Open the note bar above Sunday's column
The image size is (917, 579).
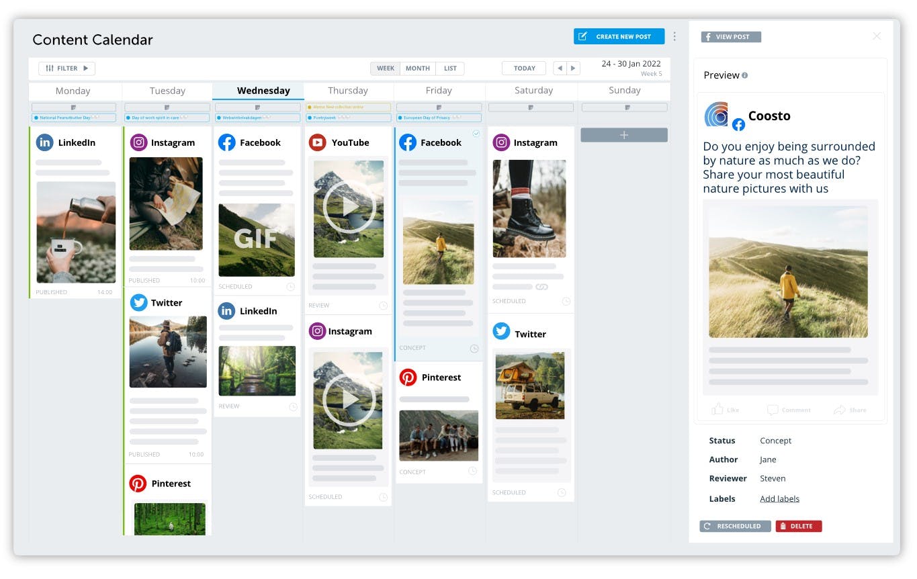(624, 107)
